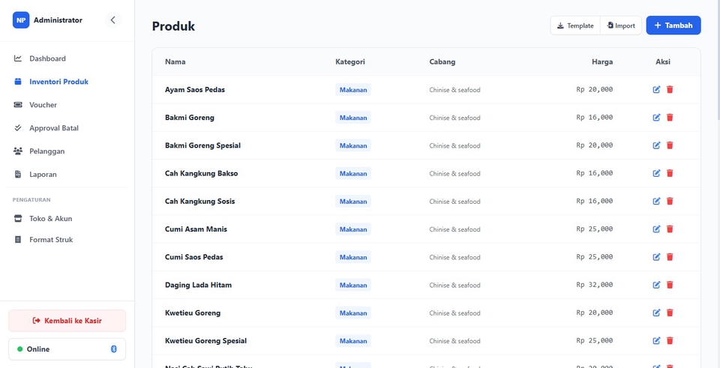This screenshot has width=720, height=368.
Task: Click the page vertical scrollbar
Action: pyautogui.click(x=716, y=60)
